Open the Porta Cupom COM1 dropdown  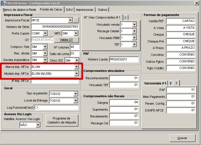[45, 34]
